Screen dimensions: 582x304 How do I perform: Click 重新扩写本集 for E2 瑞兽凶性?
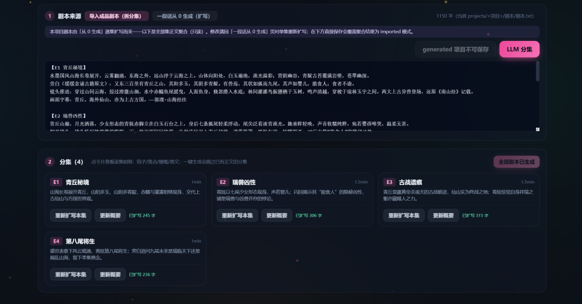tap(237, 215)
